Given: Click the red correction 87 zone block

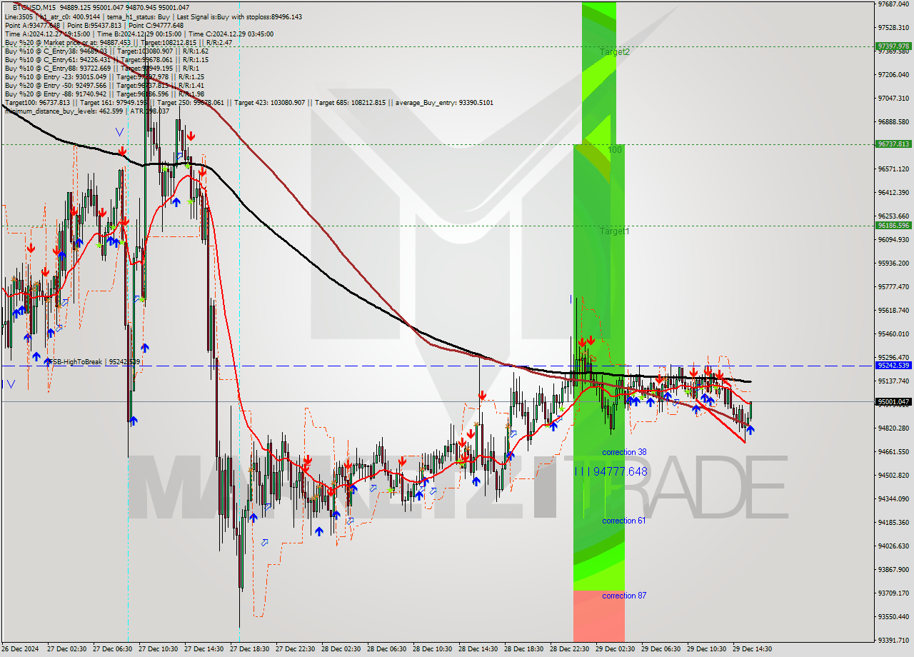Looking at the screenshot, I should coord(598,616).
